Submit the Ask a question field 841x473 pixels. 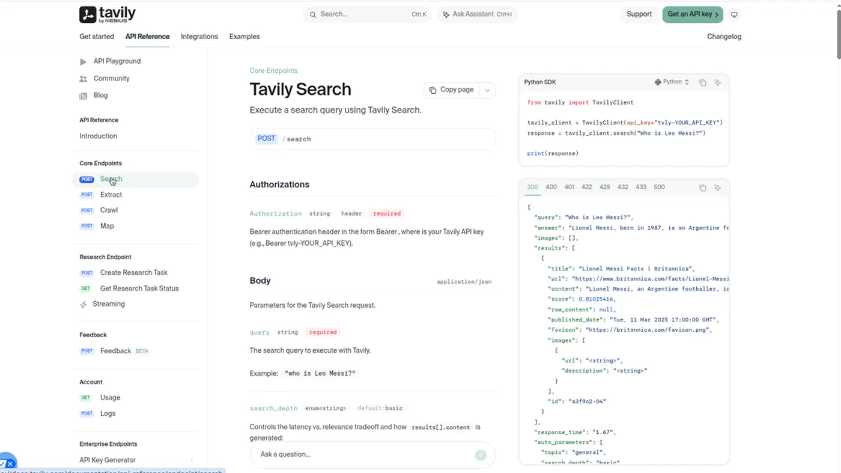[481, 455]
